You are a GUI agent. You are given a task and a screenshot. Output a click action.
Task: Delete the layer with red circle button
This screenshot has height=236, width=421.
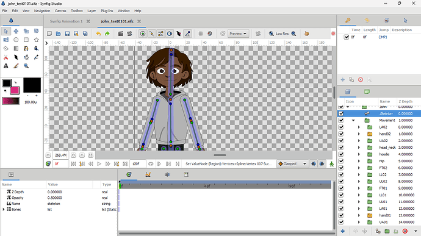[x=405, y=231]
